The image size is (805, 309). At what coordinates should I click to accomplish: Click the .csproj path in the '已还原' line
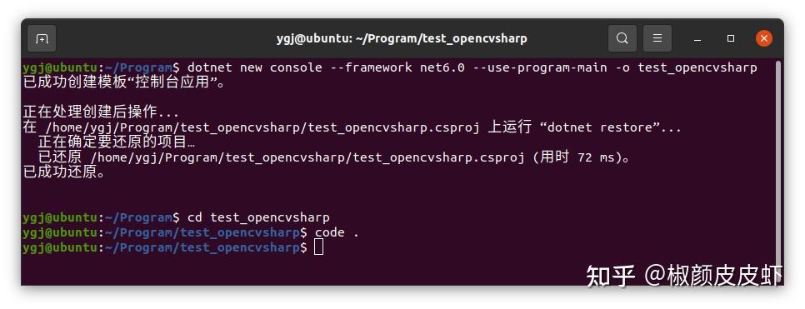click(x=307, y=157)
